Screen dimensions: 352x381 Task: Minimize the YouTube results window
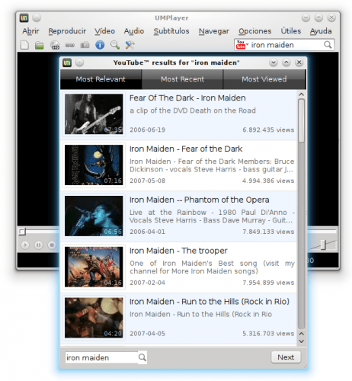point(274,62)
